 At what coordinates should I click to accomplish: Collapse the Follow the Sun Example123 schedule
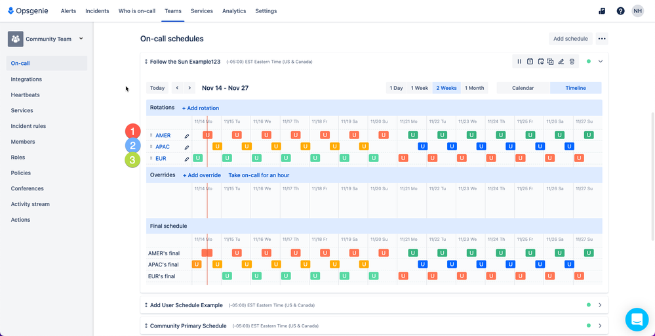coord(601,62)
